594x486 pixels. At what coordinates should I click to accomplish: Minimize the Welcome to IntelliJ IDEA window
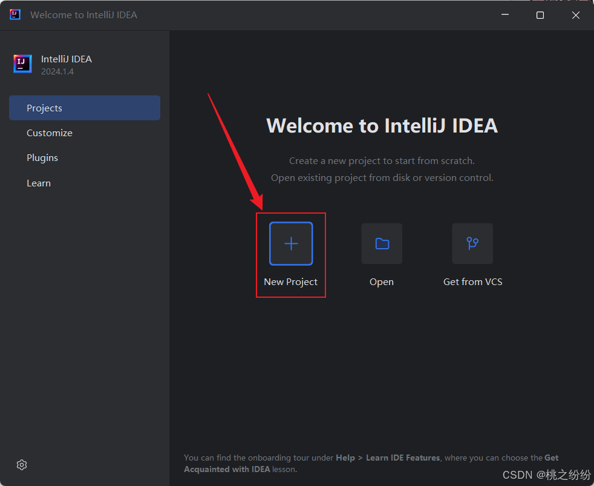tap(505, 15)
